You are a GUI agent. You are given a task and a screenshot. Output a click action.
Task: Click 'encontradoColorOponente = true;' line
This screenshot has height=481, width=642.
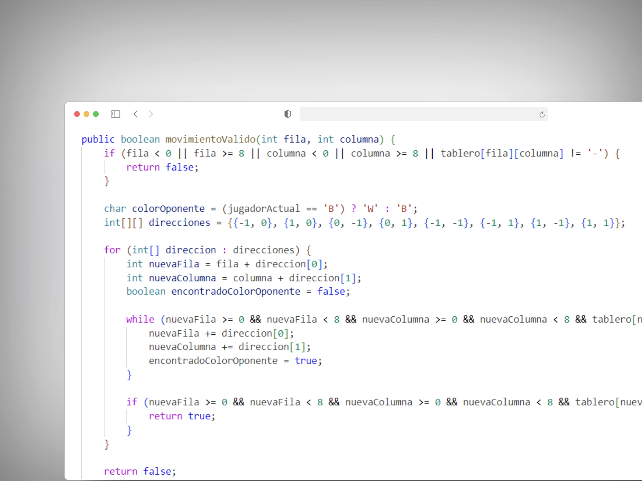(x=235, y=361)
